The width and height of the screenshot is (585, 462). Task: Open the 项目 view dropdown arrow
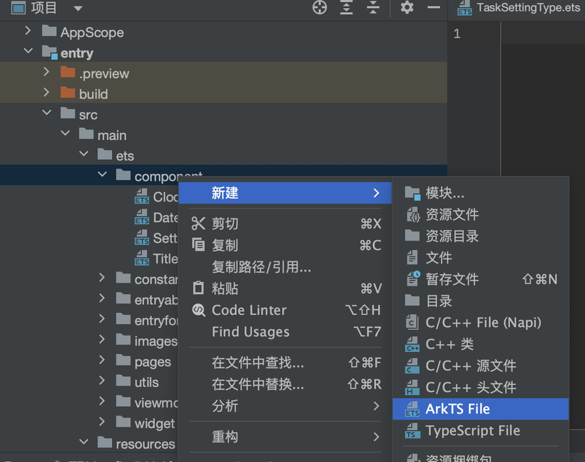pyautogui.click(x=78, y=9)
